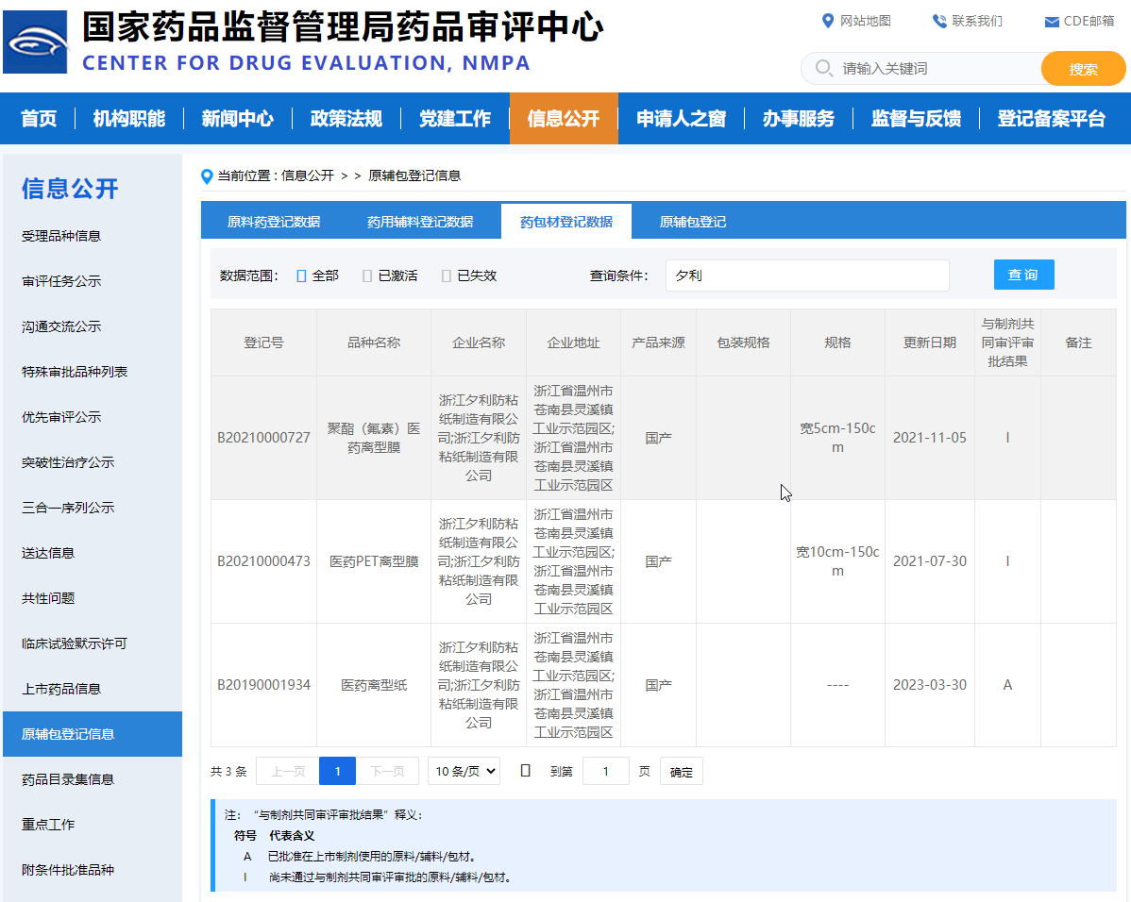
Task: Select the 全部 data range option
Action: (x=302, y=276)
